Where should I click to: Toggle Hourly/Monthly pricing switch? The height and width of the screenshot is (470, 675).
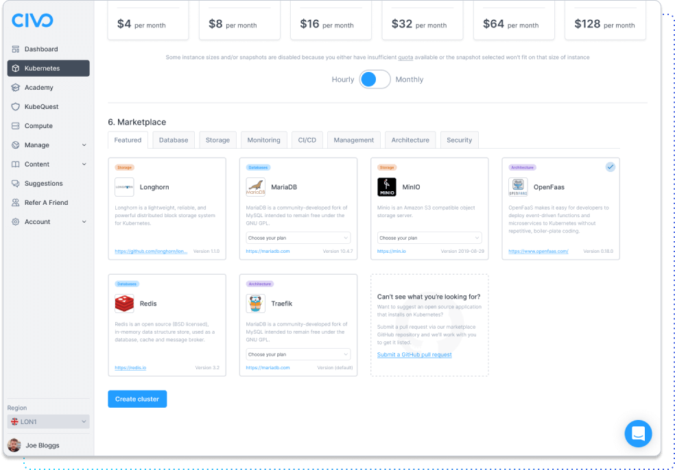[x=375, y=79]
